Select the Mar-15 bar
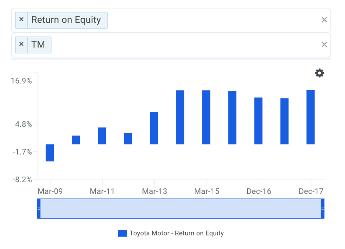This screenshot has height=249, width=345. coord(206,117)
